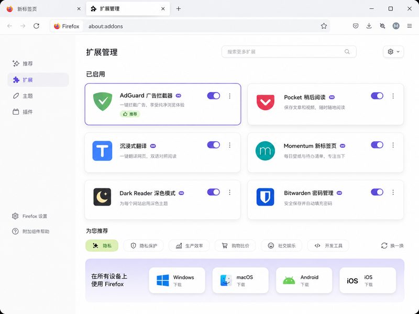Filter recommendations by 社交娱乐

tap(281, 245)
